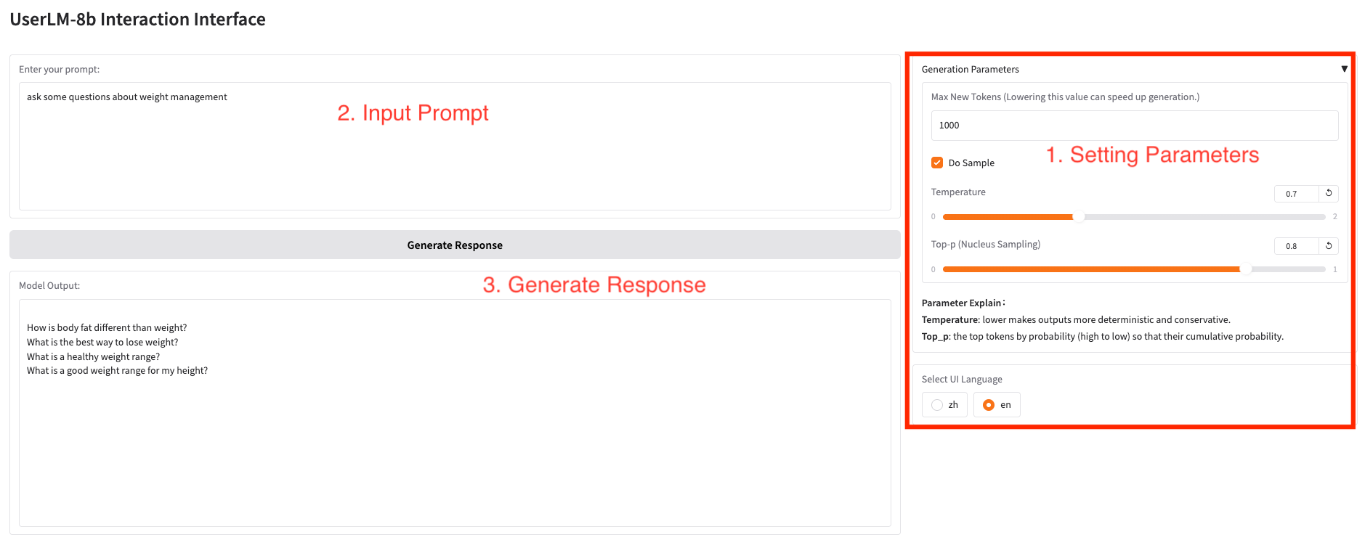Select the zh language radio button
This screenshot has width=1365, height=540.
click(937, 405)
